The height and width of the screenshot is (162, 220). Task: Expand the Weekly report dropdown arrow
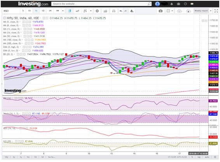(x=211, y=11)
